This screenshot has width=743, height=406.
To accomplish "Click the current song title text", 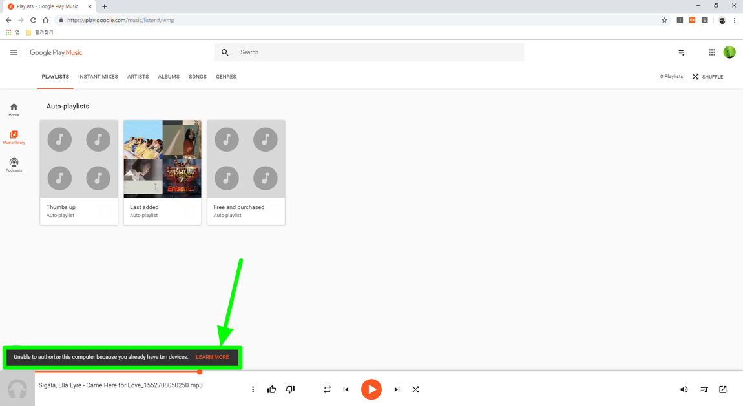I will pos(120,385).
